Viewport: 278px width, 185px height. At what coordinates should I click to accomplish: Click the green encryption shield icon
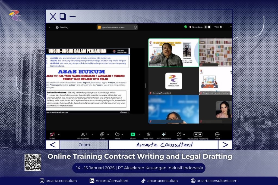186,27
